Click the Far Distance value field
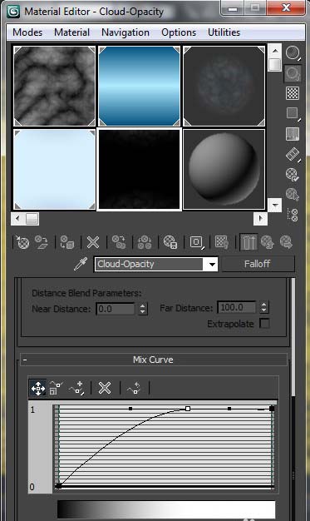310x521 pixels. (x=237, y=307)
